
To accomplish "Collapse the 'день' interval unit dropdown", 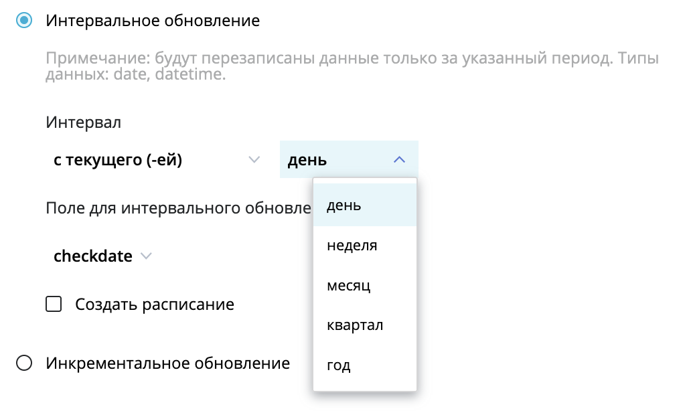I will (349, 160).
